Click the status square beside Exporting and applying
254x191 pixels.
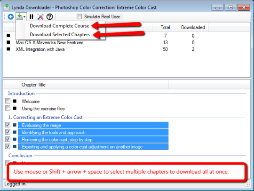click(x=15, y=146)
